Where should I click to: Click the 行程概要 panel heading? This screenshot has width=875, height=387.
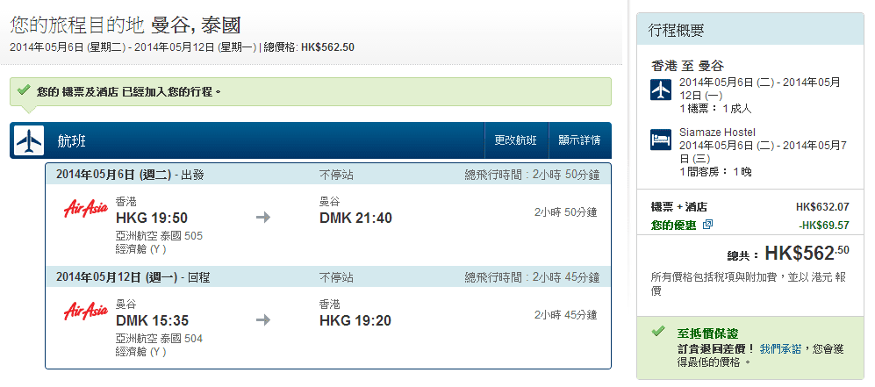pos(676,31)
